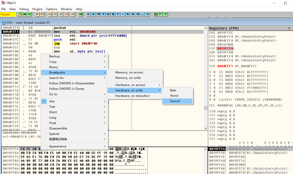Set Memory, on write breakpoint
Image resolution: width=293 pixels, height=174 pixels.
135,78
